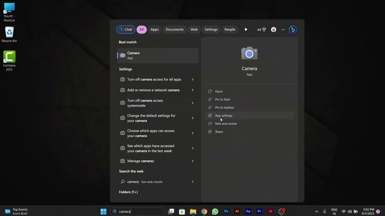
Task: Open the Wi-Fi network tray icon
Action: (343, 212)
